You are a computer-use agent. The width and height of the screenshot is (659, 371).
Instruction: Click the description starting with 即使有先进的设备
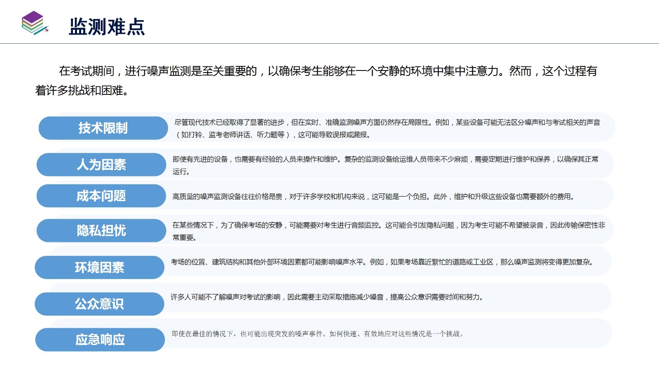(385, 160)
